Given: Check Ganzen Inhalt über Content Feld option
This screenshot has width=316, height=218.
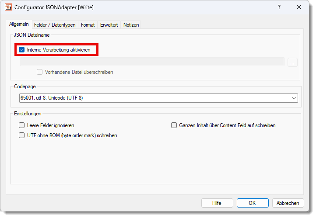Looking at the screenshot, I should (x=174, y=125).
